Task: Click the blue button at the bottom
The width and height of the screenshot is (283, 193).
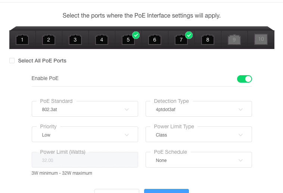Action: pos(167,191)
